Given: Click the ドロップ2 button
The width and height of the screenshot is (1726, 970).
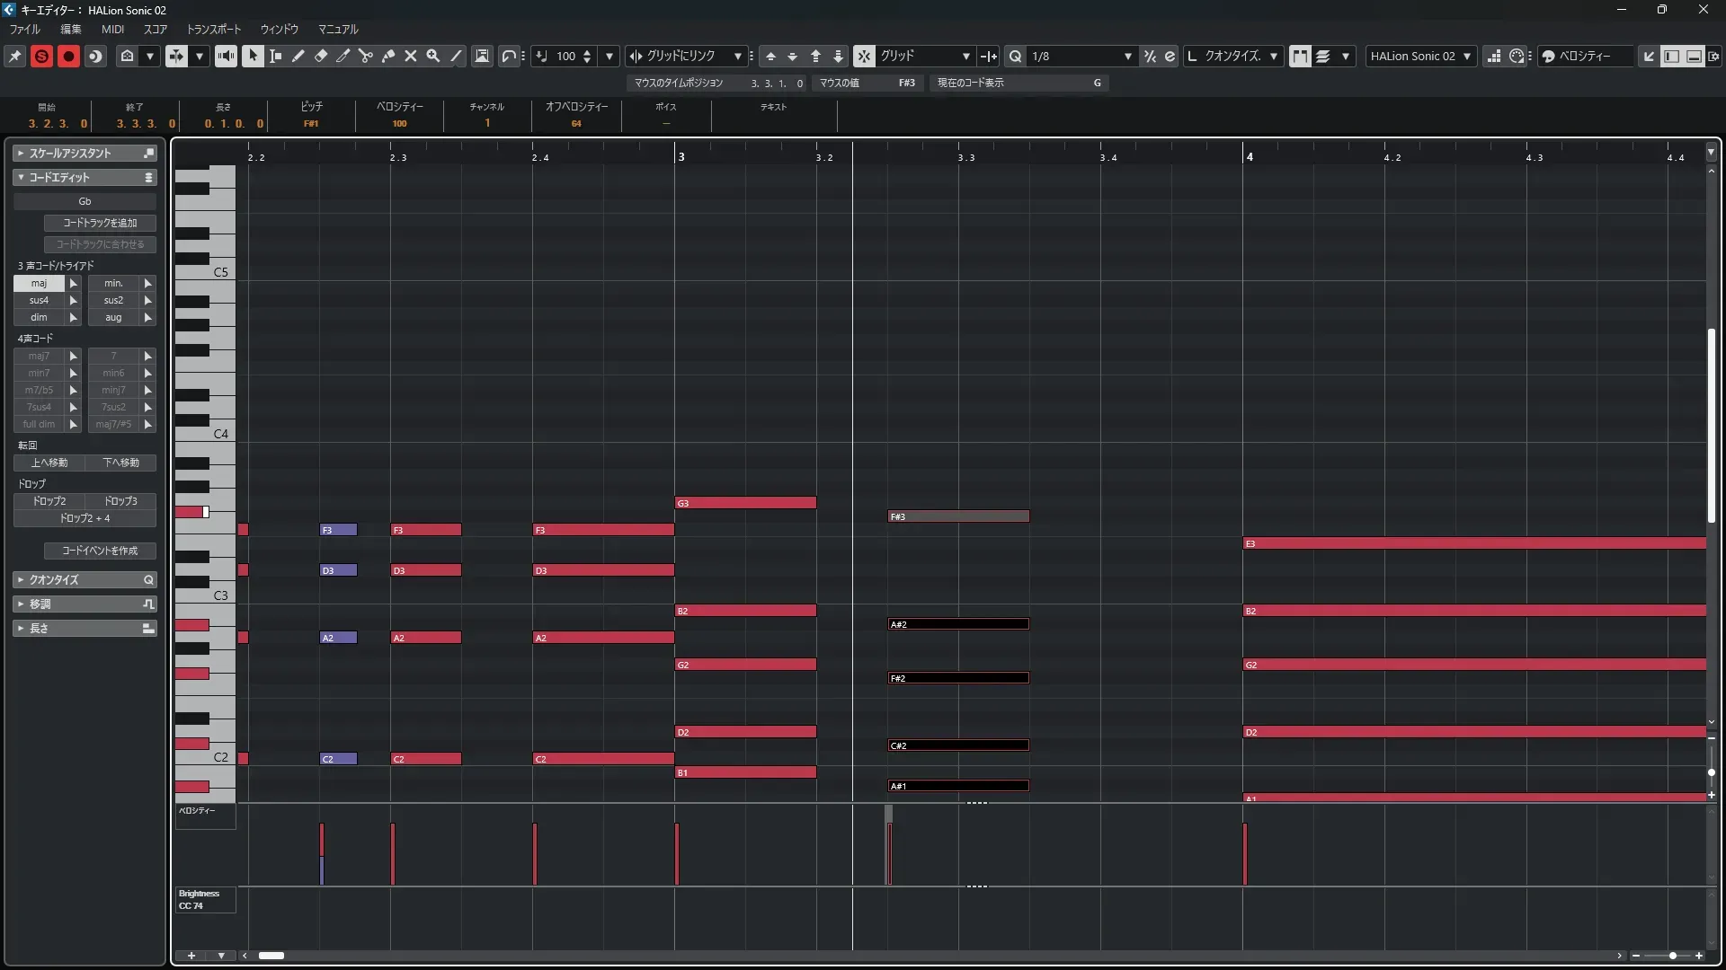Looking at the screenshot, I should [49, 501].
